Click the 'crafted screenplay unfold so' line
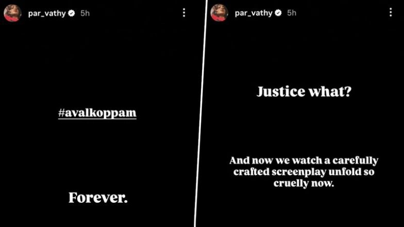Image resolution: width=404 pixels, height=227 pixels. 304,172
